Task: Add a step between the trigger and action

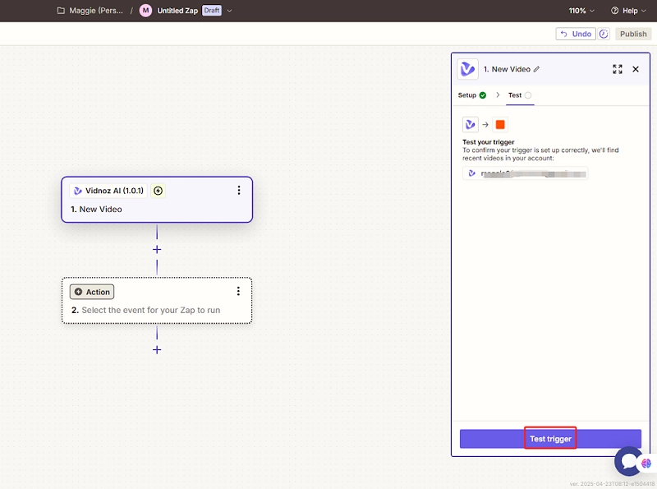Action: pos(157,250)
